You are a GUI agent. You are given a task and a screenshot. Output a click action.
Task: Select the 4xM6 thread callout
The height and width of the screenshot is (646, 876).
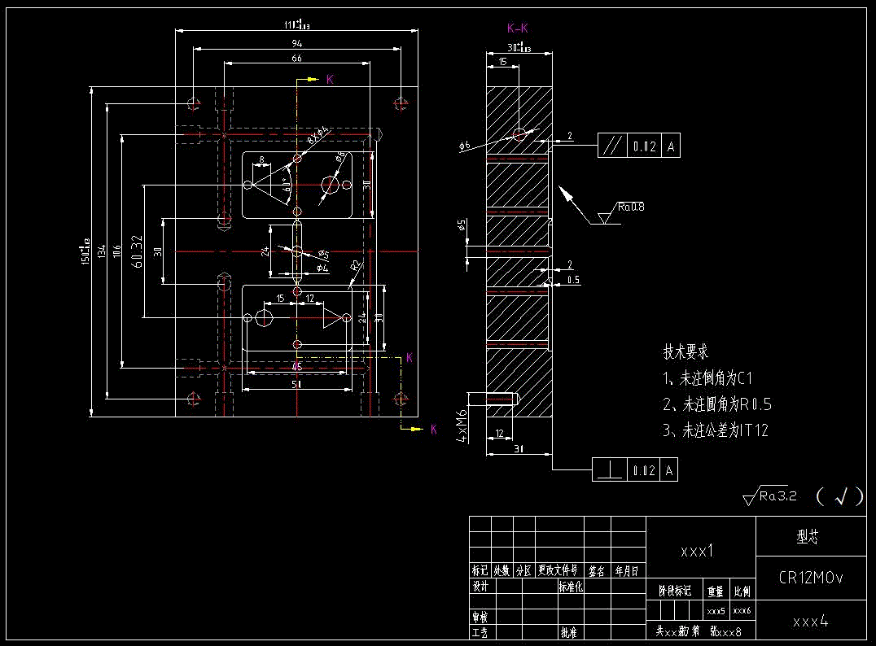[462, 426]
